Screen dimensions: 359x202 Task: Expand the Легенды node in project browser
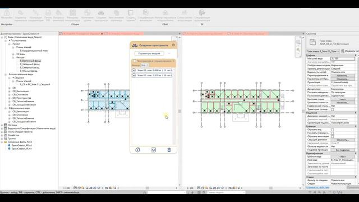click(2, 125)
